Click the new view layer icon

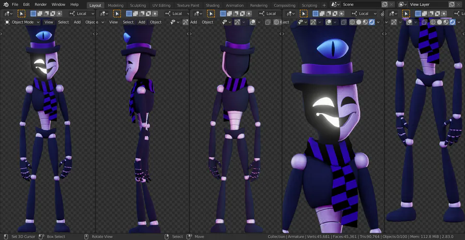452,5
